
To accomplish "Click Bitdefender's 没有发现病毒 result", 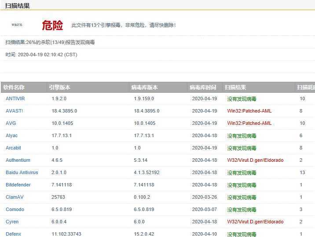I will pyautogui.click(x=242, y=185).
